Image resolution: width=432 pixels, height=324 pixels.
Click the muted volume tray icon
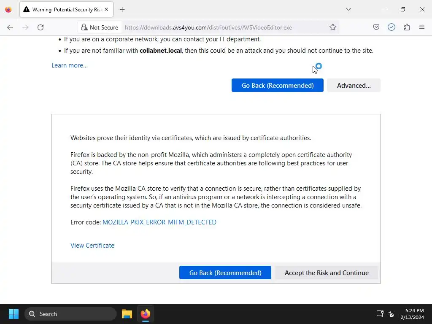[x=391, y=314]
